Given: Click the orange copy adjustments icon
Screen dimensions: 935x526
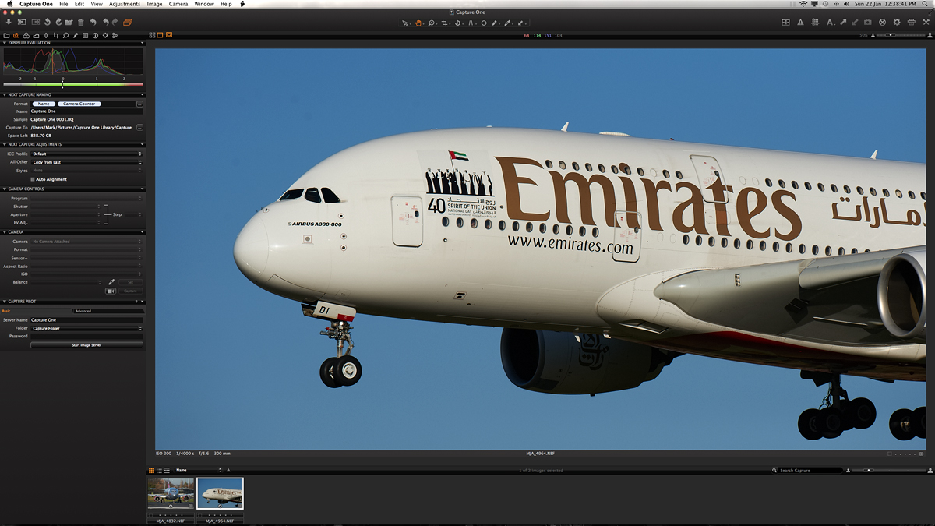Looking at the screenshot, I should click(128, 23).
